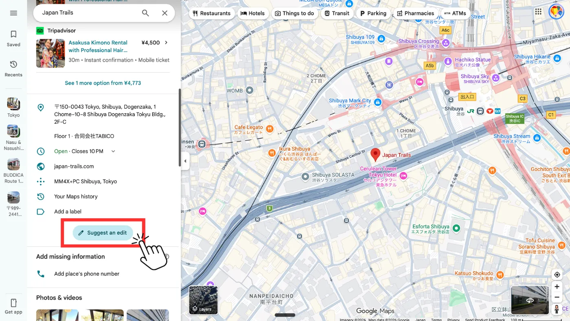Zoom in the map

(557, 287)
